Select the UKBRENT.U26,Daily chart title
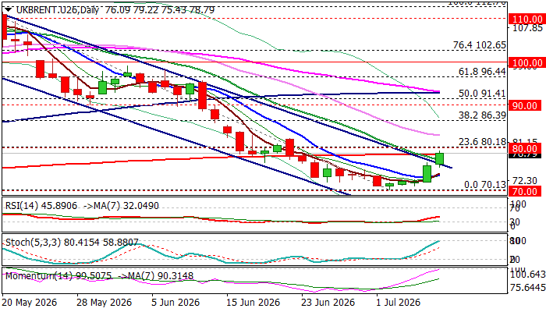The height and width of the screenshot is (312, 546). point(58,9)
